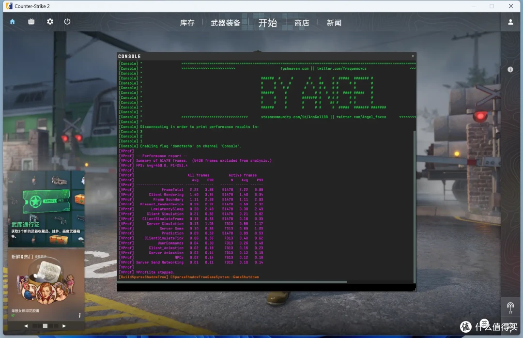The width and height of the screenshot is (523, 338).
Task: Close the console with its X
Action: 413,56
